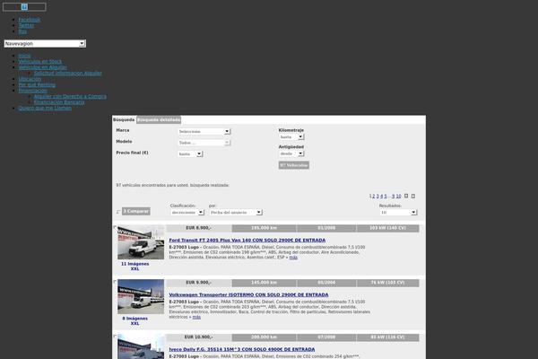
Task: Click the EUR 10.900,- price label
Action: (199, 337)
